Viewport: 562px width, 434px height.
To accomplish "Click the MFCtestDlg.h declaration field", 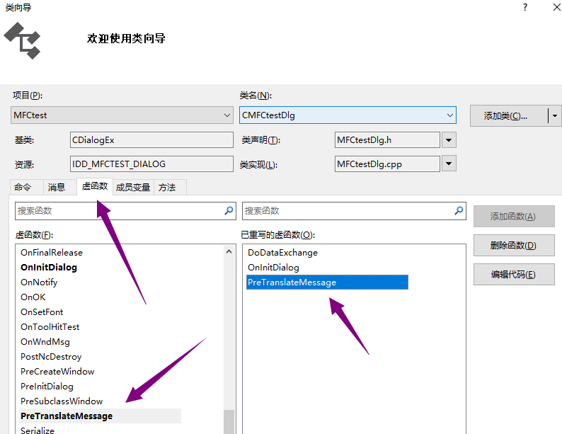I will [387, 139].
